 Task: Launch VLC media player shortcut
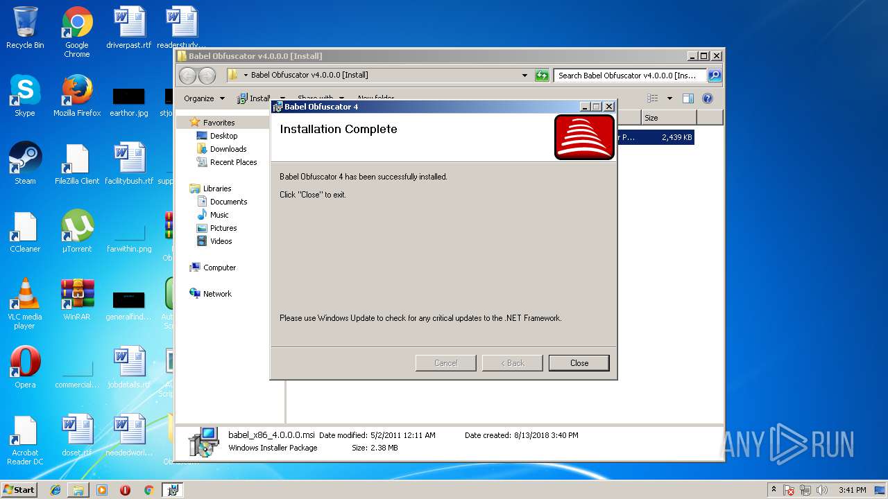25,304
